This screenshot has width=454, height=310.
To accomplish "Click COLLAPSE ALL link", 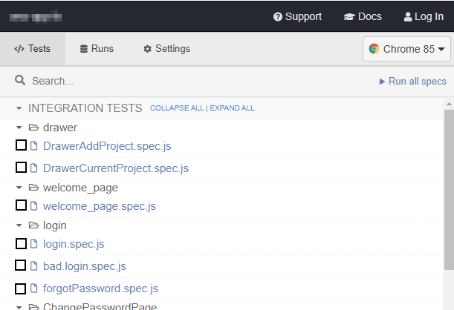I will pyautogui.click(x=177, y=108).
